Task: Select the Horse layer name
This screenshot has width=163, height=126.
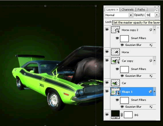Action: [x=125, y=52]
